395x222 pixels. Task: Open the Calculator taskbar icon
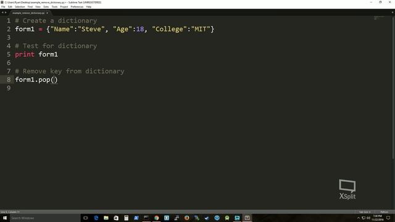pyautogui.click(x=126, y=218)
